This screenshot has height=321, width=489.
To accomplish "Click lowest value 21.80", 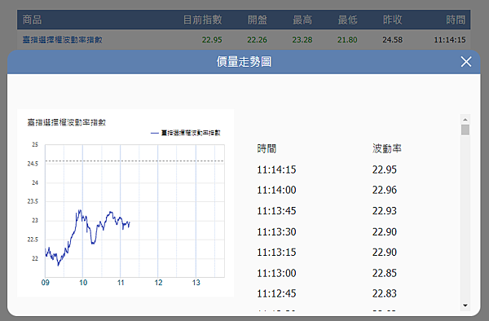I will [347, 40].
